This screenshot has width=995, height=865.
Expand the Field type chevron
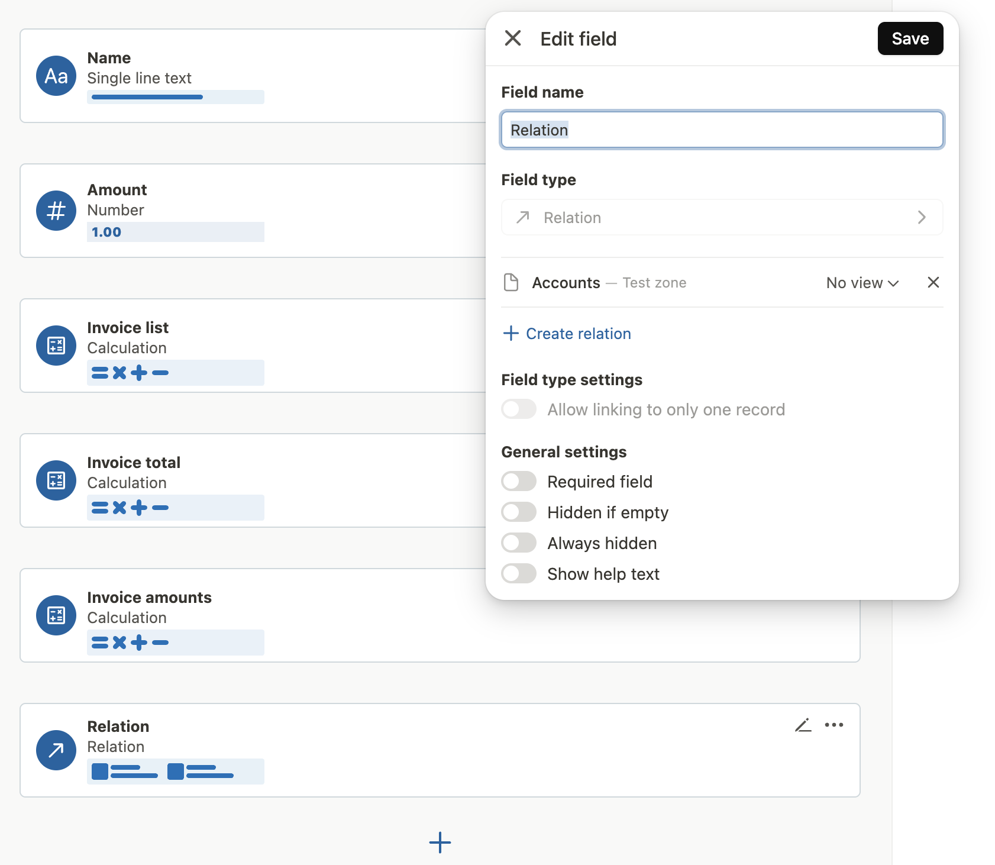click(921, 217)
